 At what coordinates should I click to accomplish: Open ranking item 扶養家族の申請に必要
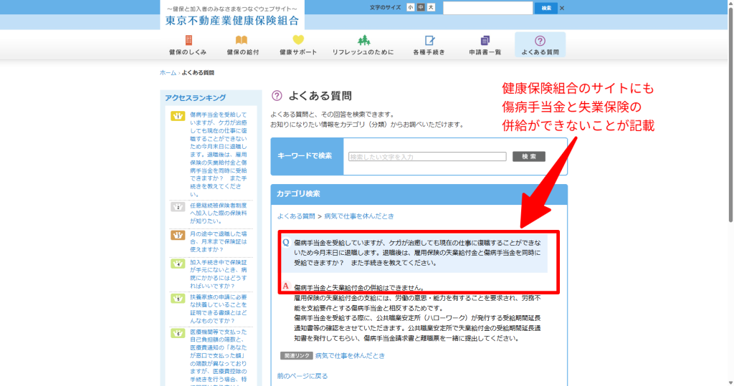[219, 309]
